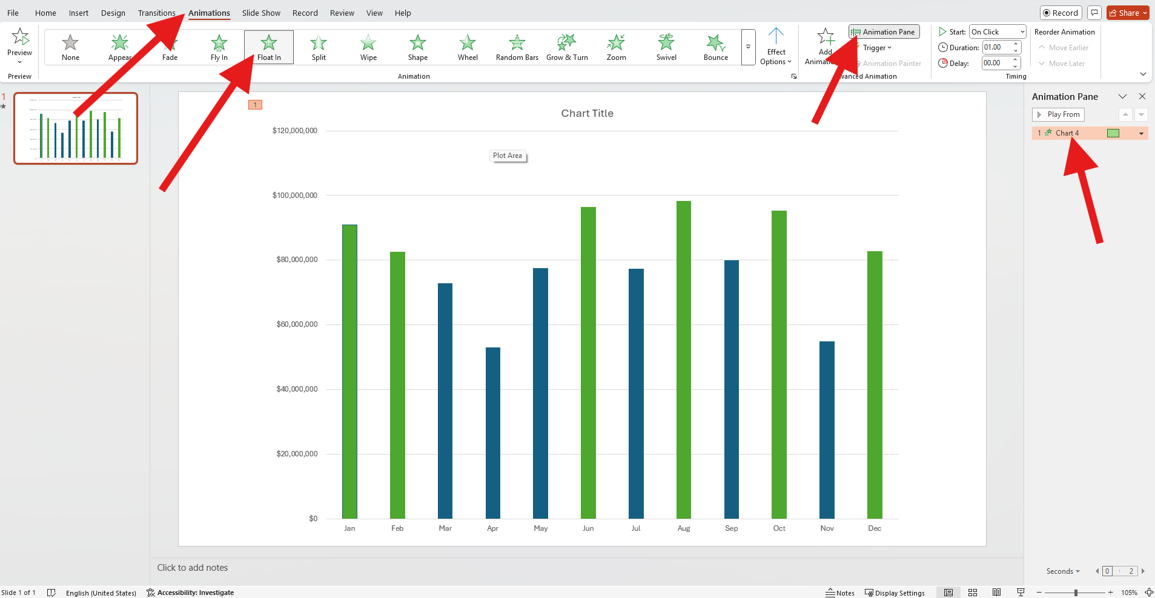Switch to the Slide Show tab

coord(260,13)
